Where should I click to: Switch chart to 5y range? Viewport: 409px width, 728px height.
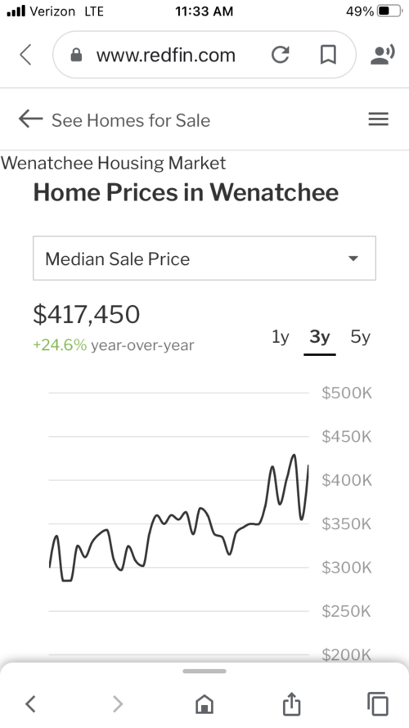[x=360, y=337]
